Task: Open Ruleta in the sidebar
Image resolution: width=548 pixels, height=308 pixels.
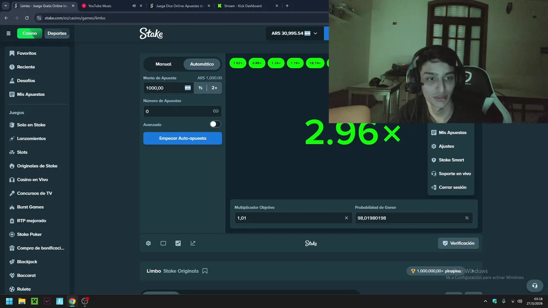Action: pyautogui.click(x=37, y=289)
